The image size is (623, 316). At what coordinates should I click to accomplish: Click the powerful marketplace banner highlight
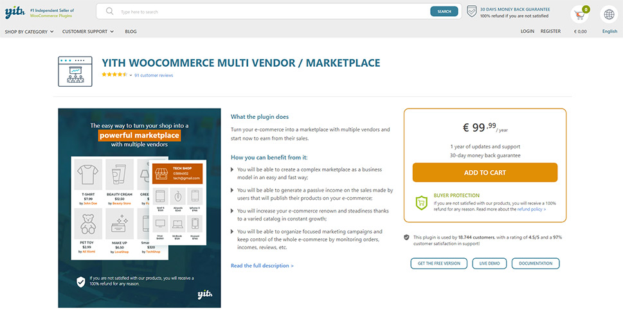coord(139,136)
